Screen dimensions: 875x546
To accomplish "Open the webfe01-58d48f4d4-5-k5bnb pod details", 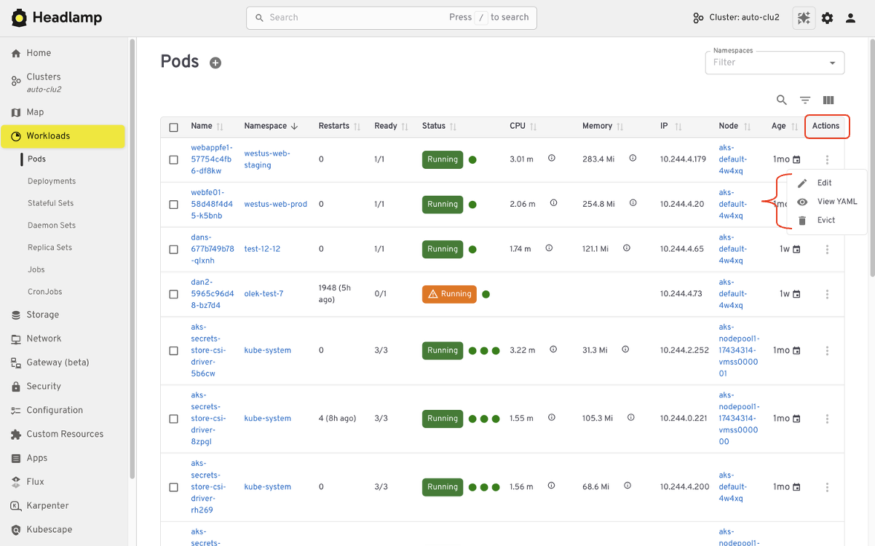I will (211, 204).
